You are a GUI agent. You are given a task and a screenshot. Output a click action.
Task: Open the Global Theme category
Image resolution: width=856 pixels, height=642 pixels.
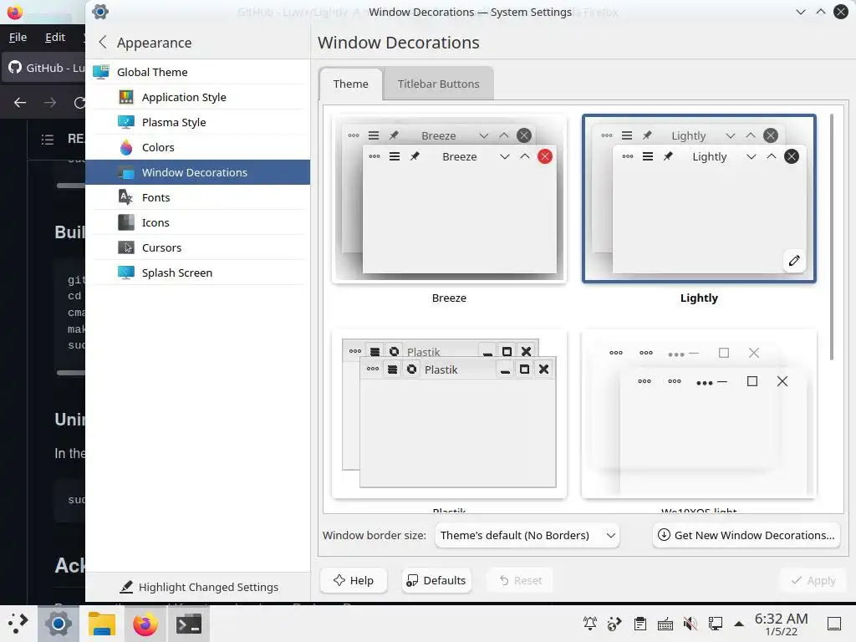coord(197,72)
